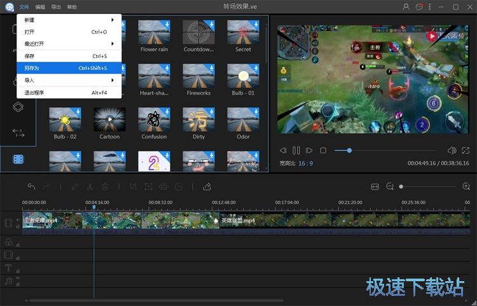Click the export share icon in toolbar
The height and width of the screenshot is (306, 477).
[x=207, y=186]
